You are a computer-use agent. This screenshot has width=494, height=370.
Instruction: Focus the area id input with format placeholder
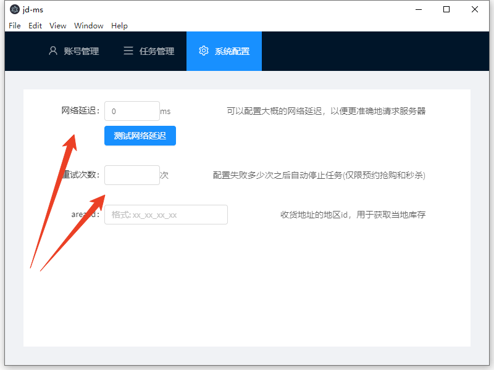(x=165, y=215)
